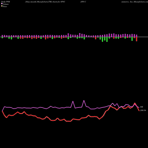Click 'MunafaSutra(TM) charts for SPSC' header text
Image resolution: width=148 pixels, height=148 pixels.
tap(51, 2)
